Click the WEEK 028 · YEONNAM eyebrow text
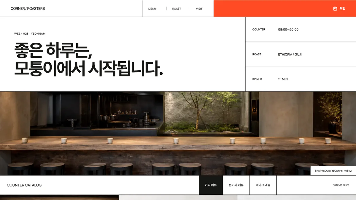This screenshot has width=356, height=200. tap(30, 34)
